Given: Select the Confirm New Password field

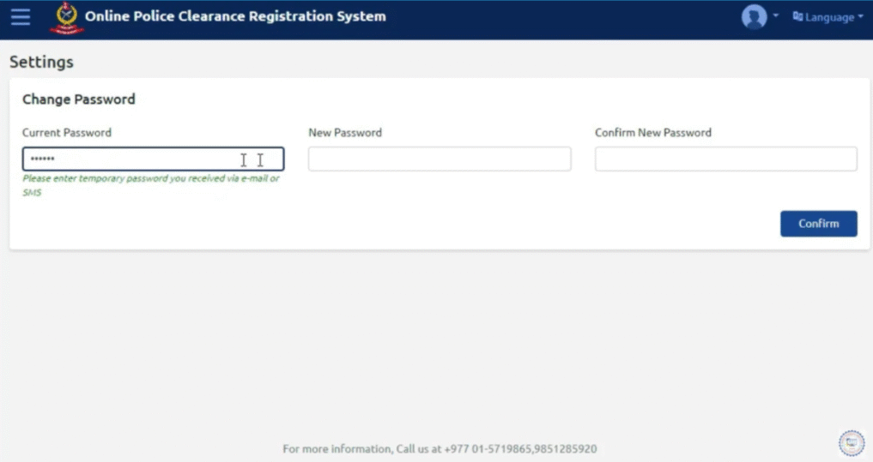Looking at the screenshot, I should pyautogui.click(x=726, y=159).
